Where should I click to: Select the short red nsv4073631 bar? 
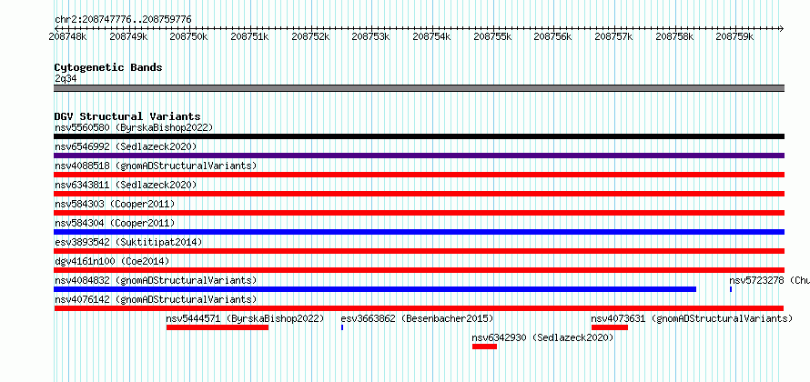pyautogui.click(x=610, y=327)
